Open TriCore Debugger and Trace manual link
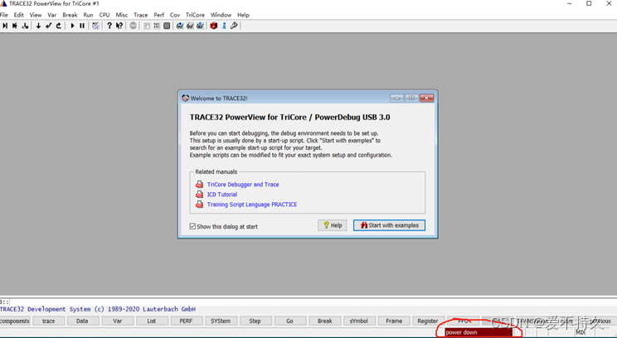Viewport: 617px width, 338px height. [x=243, y=185]
